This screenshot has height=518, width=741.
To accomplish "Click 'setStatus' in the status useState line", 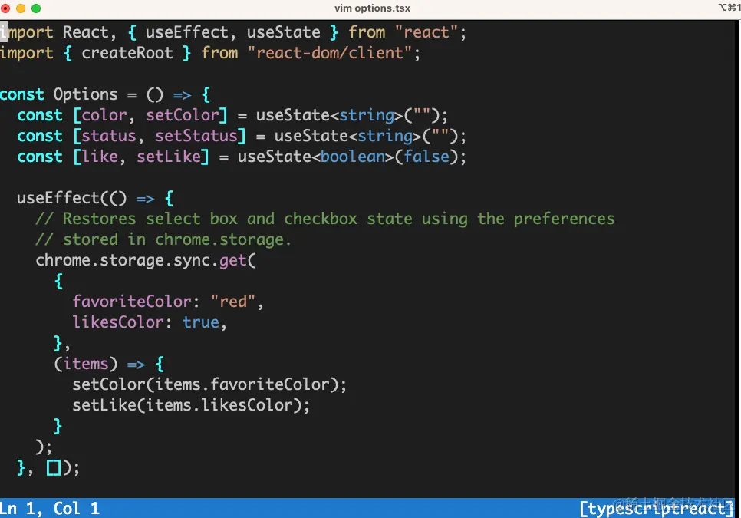I will coord(196,136).
